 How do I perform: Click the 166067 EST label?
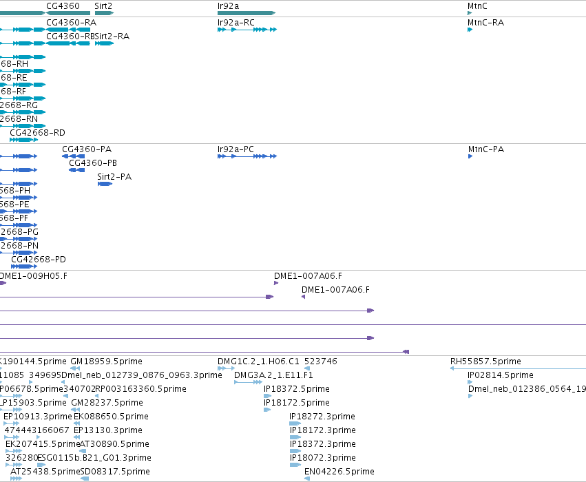53,431
